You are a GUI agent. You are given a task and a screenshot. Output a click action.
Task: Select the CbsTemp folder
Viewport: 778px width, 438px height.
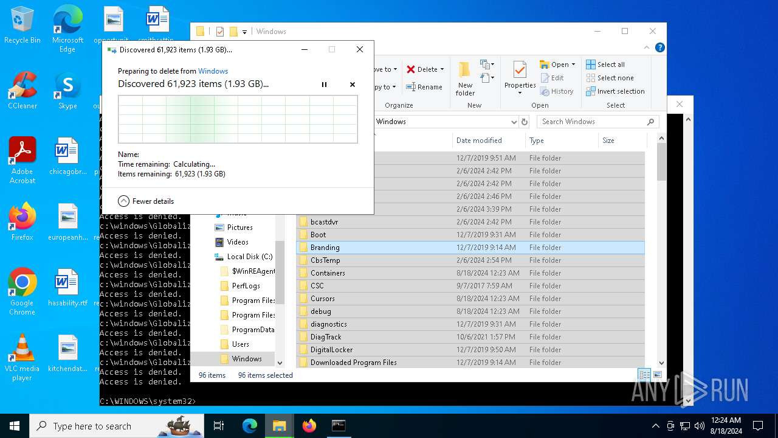point(470,260)
